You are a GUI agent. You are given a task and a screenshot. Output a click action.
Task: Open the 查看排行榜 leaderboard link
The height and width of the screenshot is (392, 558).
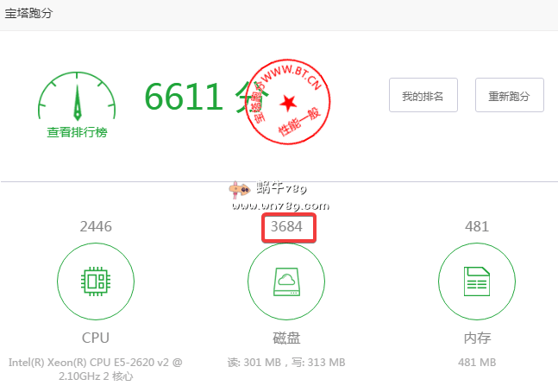(x=77, y=132)
